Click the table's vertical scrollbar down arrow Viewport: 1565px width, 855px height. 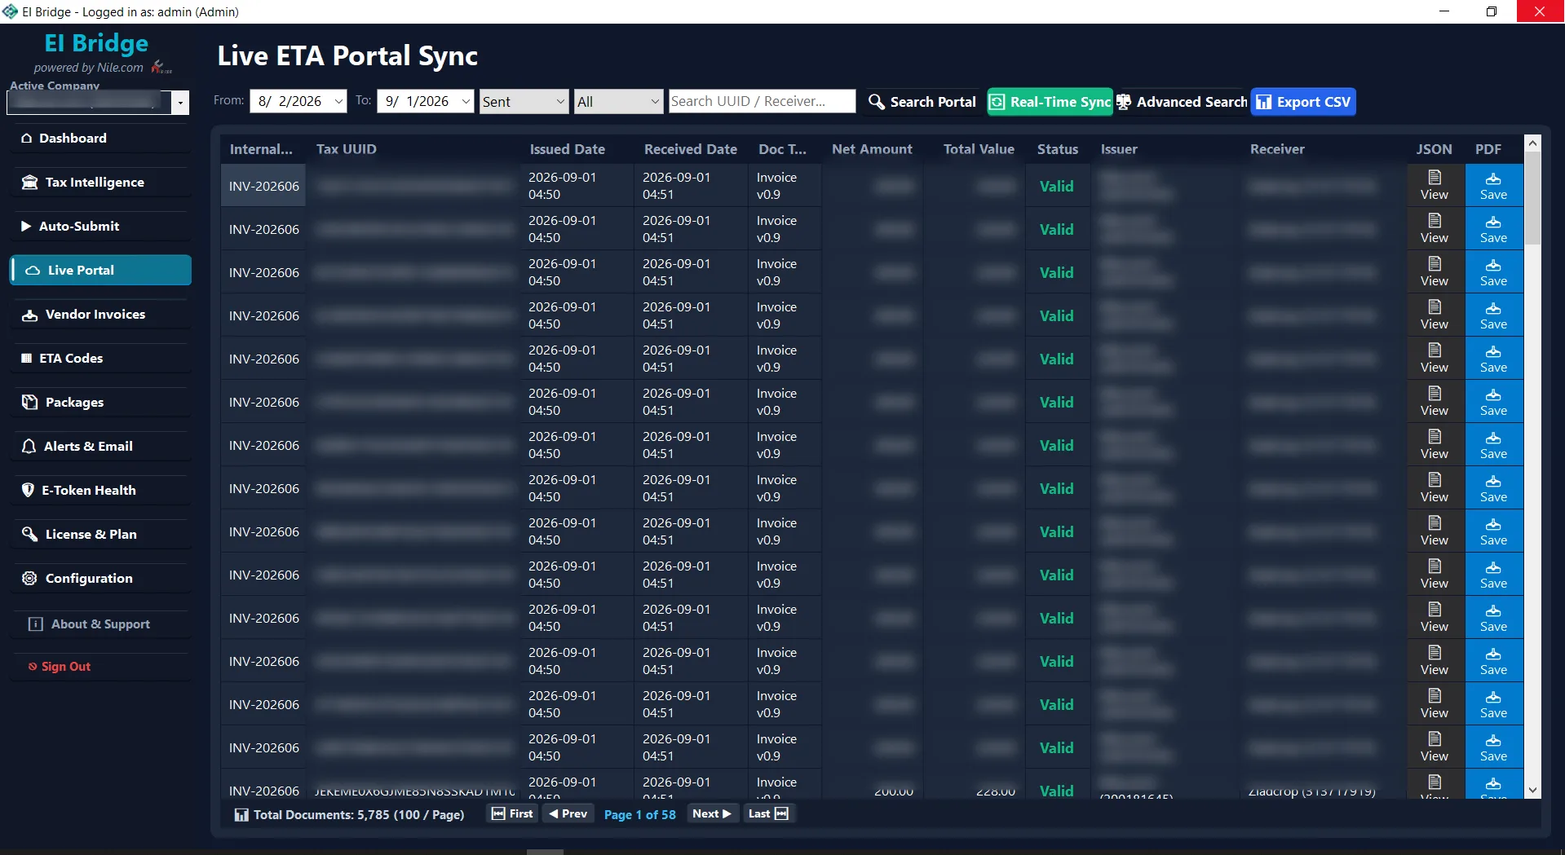1532,790
